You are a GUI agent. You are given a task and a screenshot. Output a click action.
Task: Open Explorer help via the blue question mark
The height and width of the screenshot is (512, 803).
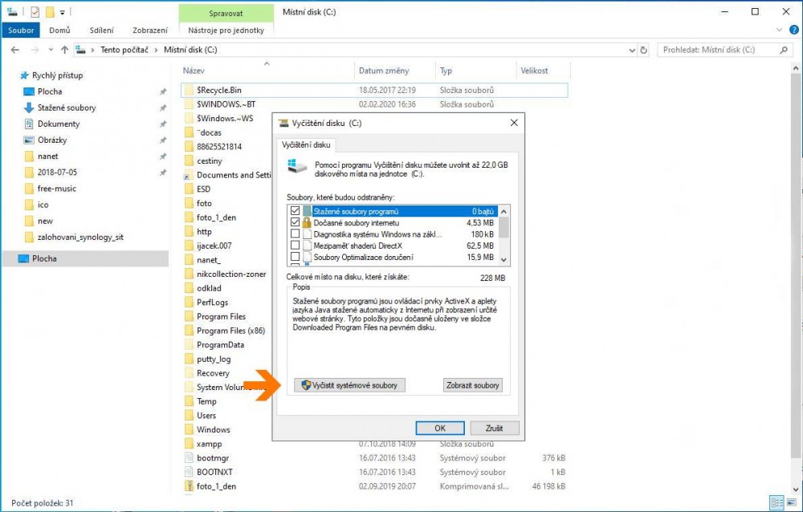[x=793, y=30]
